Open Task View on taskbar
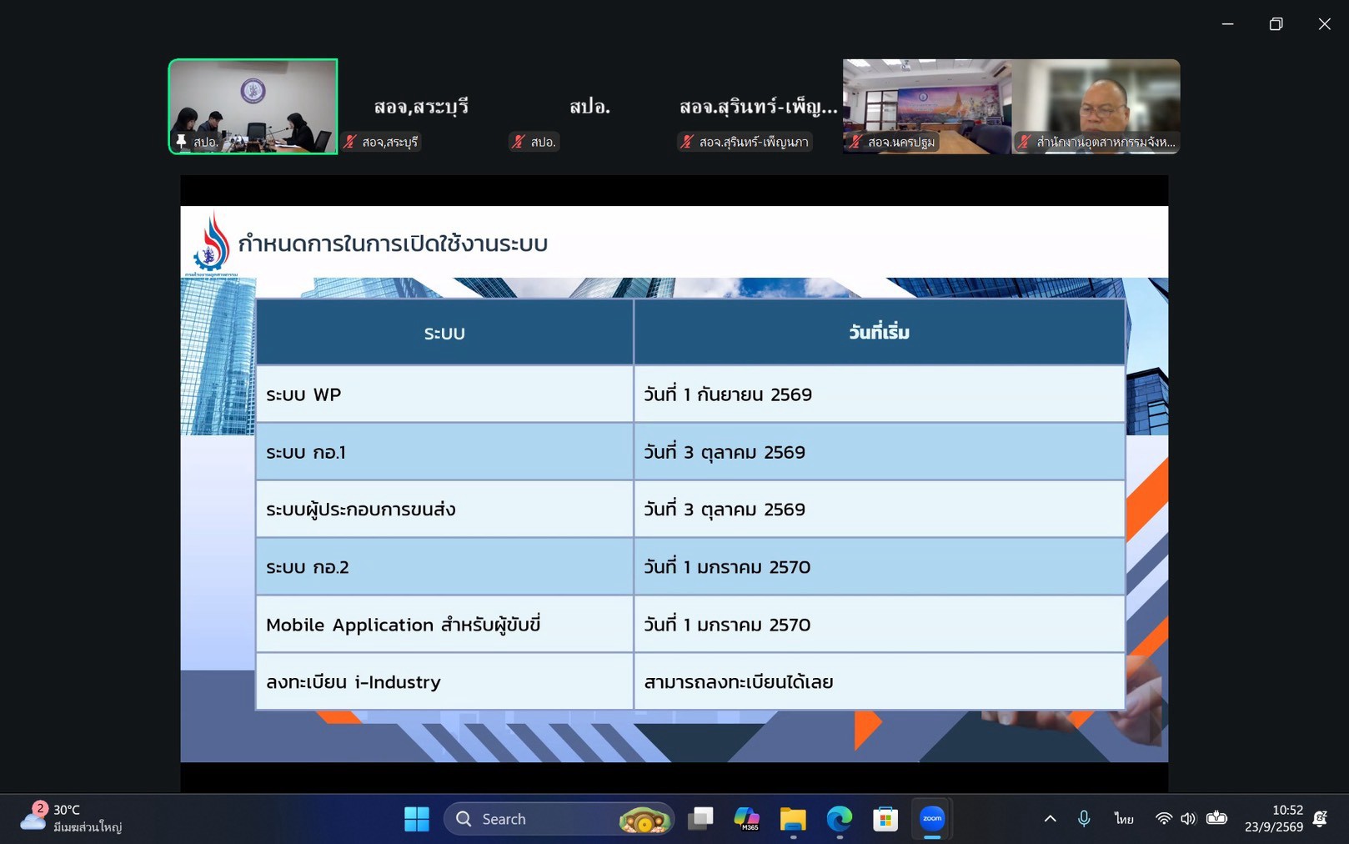The height and width of the screenshot is (844, 1349). pyautogui.click(x=700, y=819)
